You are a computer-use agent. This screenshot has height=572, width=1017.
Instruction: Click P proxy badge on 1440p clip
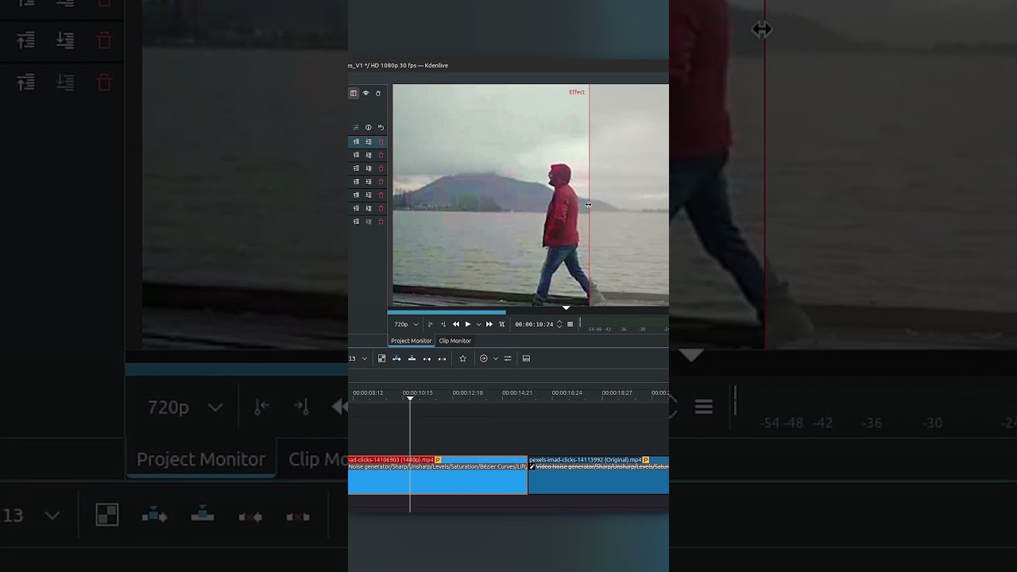[438, 460]
